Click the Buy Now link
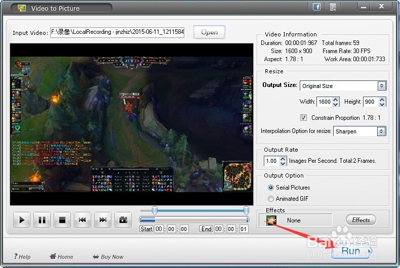The image size is (400, 268). tap(108, 256)
